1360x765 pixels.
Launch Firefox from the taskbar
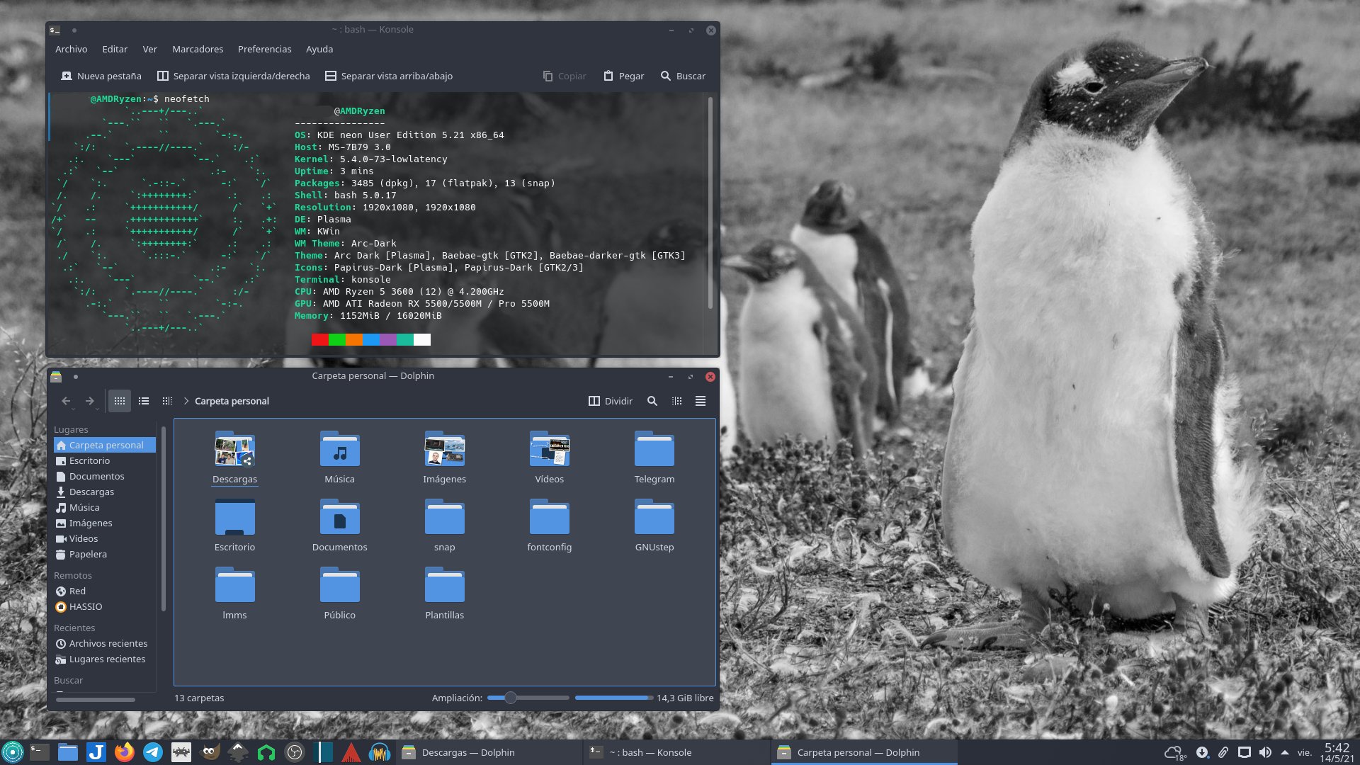[125, 752]
